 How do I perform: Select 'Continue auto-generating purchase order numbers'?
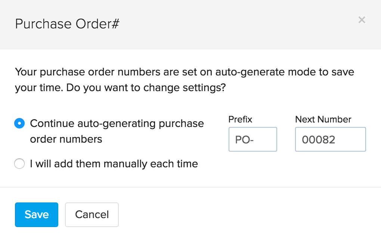19,123
